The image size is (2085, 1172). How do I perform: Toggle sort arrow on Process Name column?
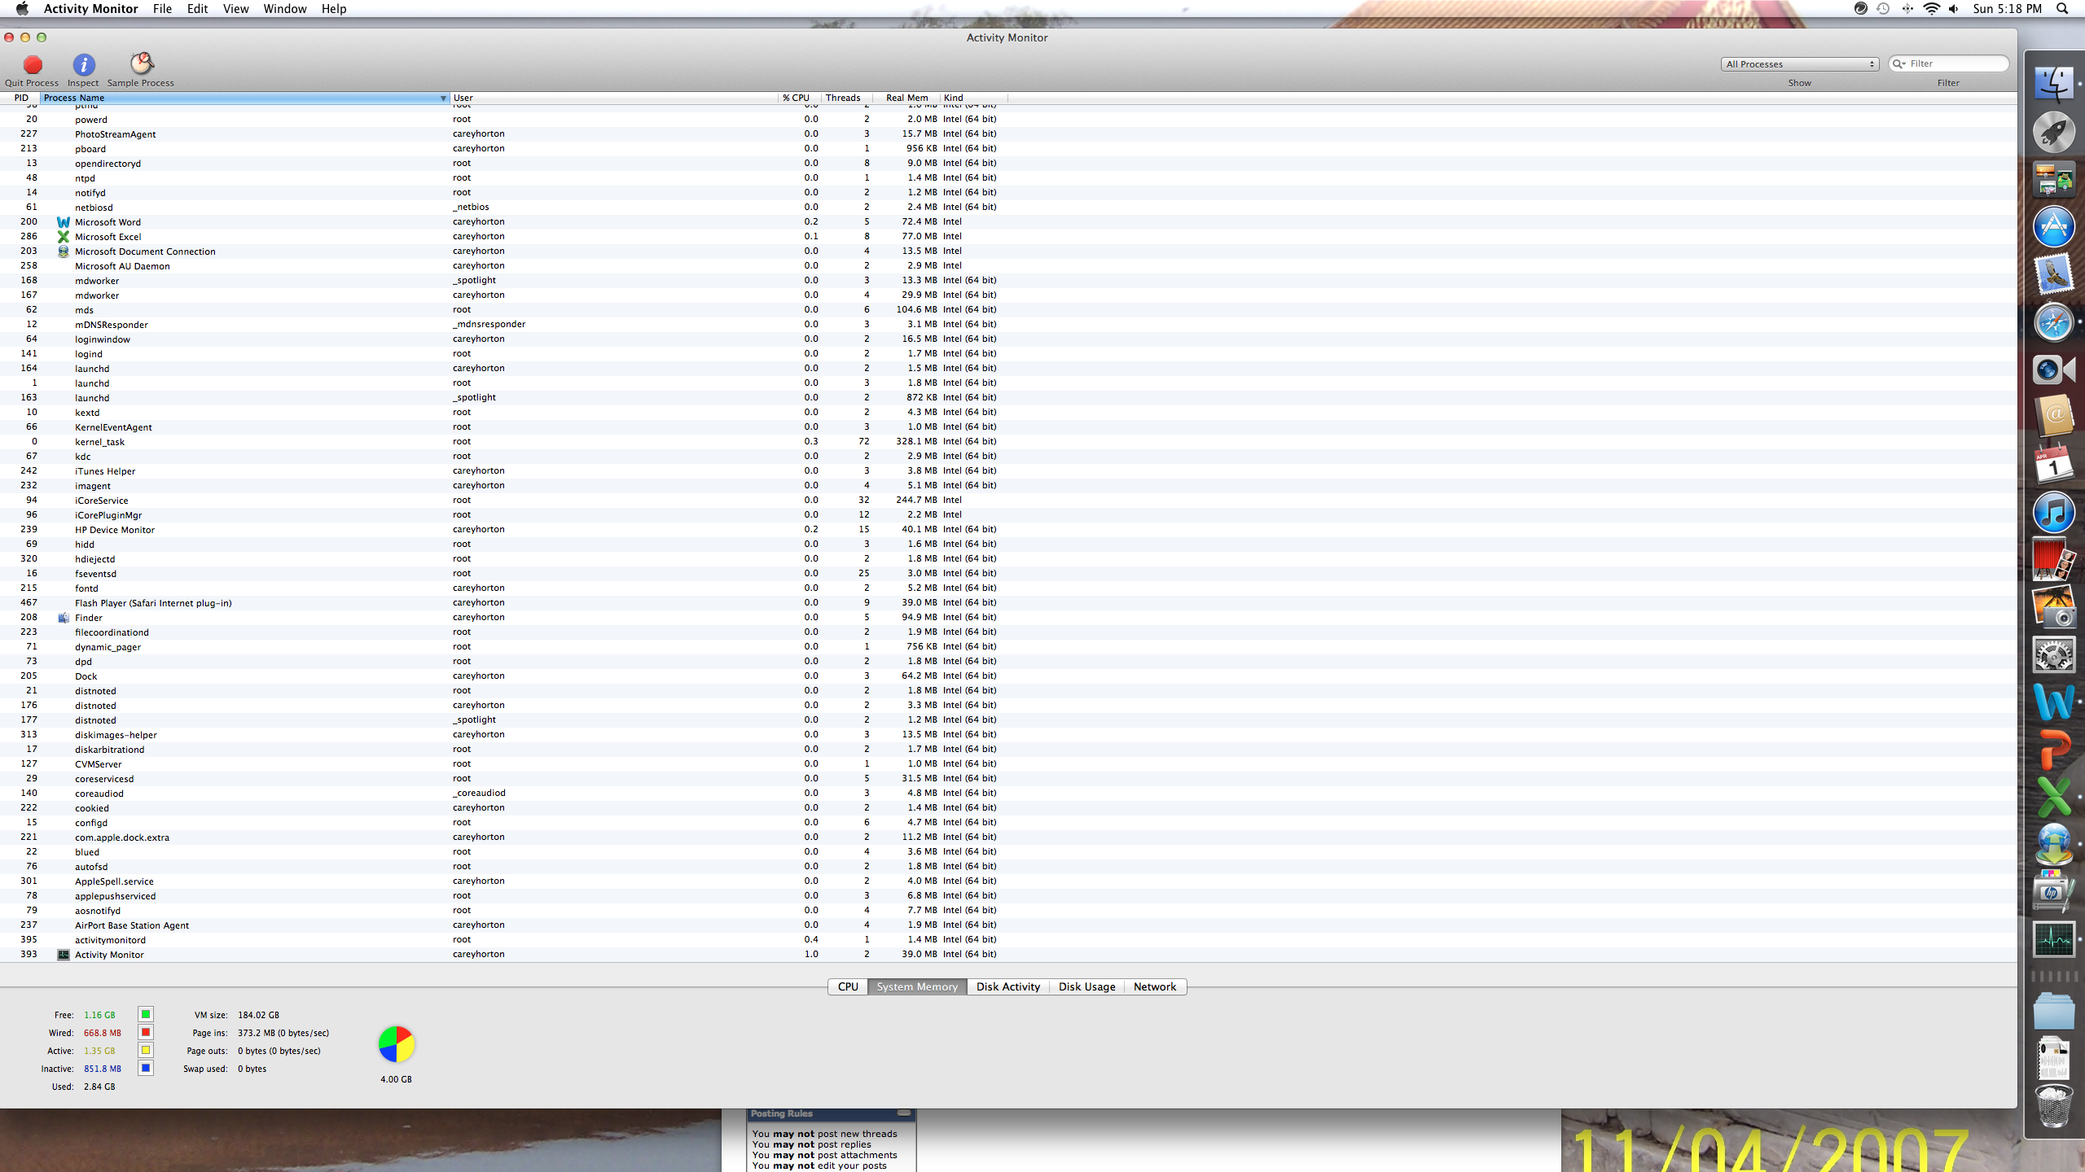point(443,98)
